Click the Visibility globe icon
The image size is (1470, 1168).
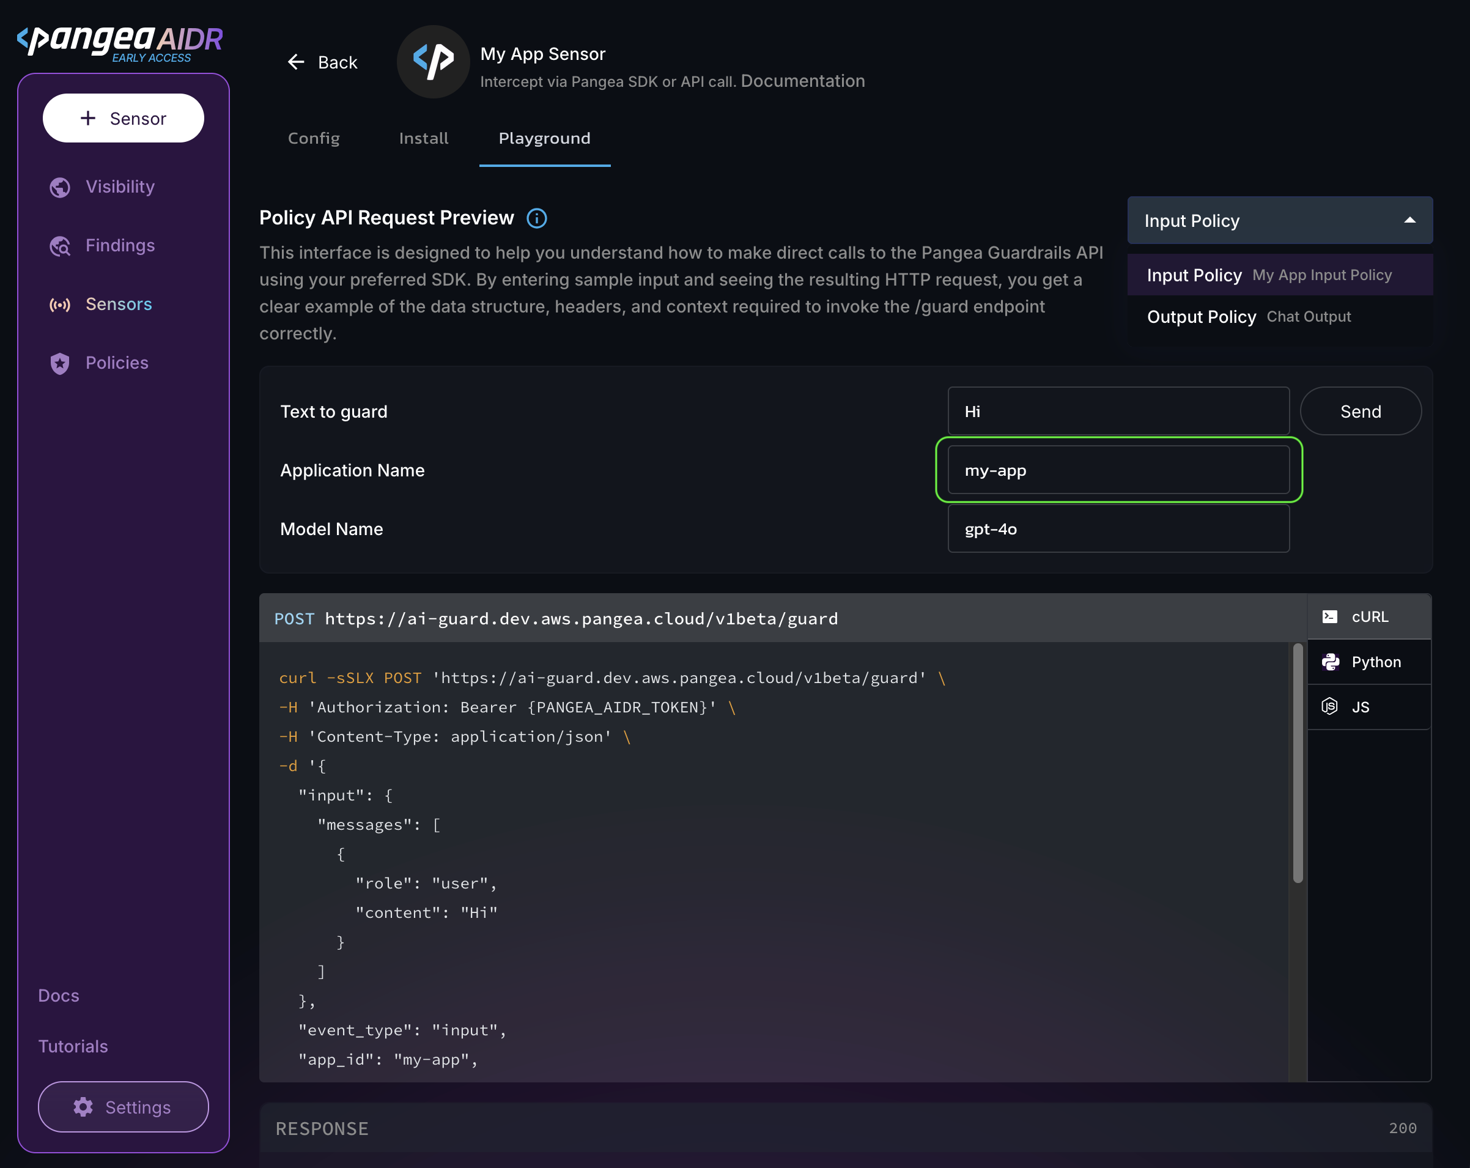pyautogui.click(x=60, y=188)
